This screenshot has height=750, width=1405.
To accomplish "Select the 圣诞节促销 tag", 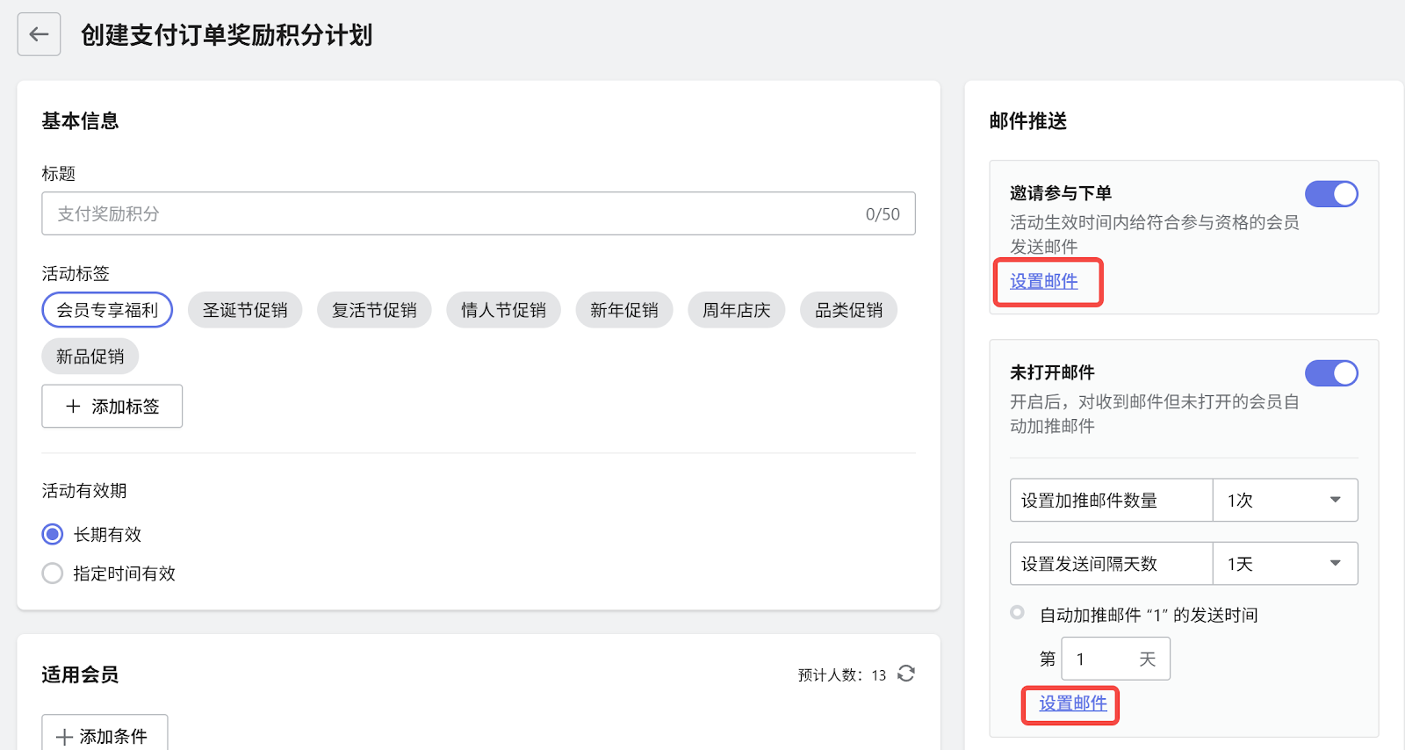I will pos(245,310).
